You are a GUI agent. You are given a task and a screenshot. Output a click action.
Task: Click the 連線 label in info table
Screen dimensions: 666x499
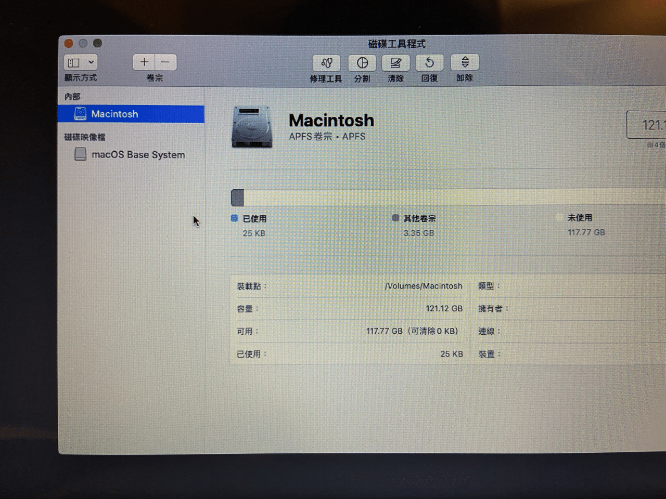(489, 331)
